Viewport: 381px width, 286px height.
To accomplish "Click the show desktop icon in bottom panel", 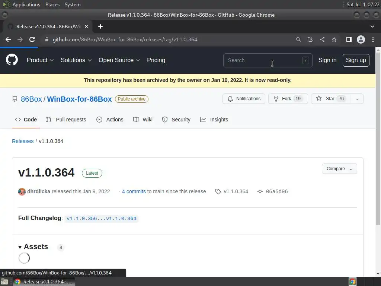I will click(x=4, y=282).
